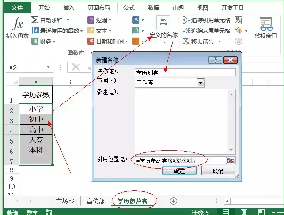The width and height of the screenshot is (284, 215).
Task: Click the dialog help question mark button
Action: [x=215, y=60]
